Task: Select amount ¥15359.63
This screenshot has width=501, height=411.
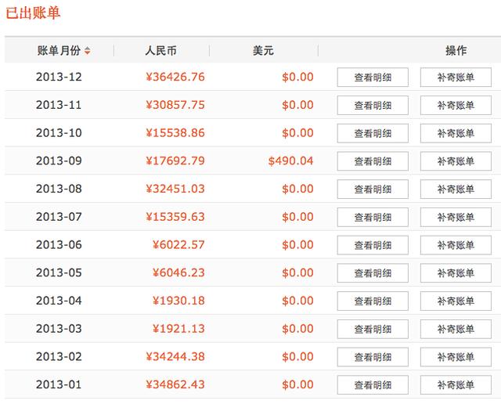Action: (x=175, y=217)
